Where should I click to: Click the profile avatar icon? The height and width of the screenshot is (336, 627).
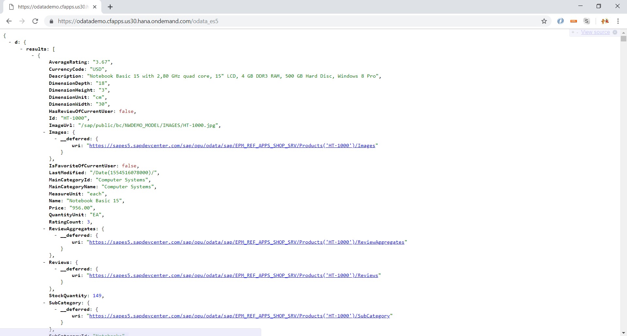(605, 21)
